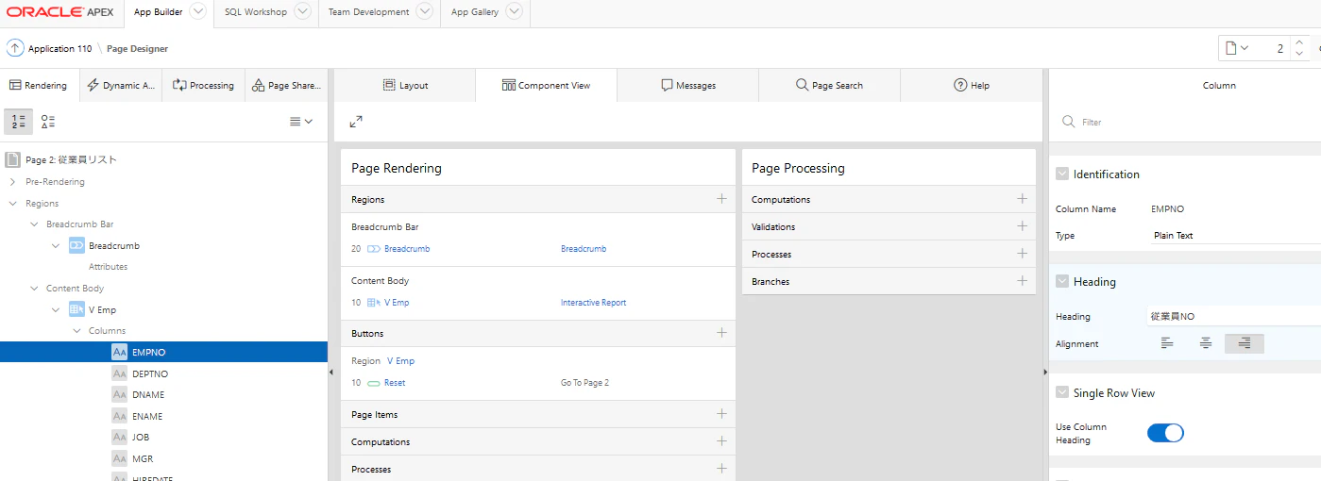
Task: Open the Reset button link
Action: click(395, 382)
